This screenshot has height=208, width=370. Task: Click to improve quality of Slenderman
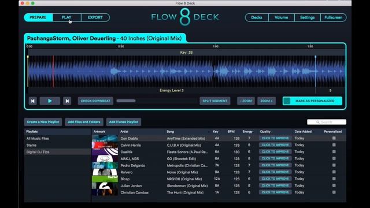[x=275, y=185]
